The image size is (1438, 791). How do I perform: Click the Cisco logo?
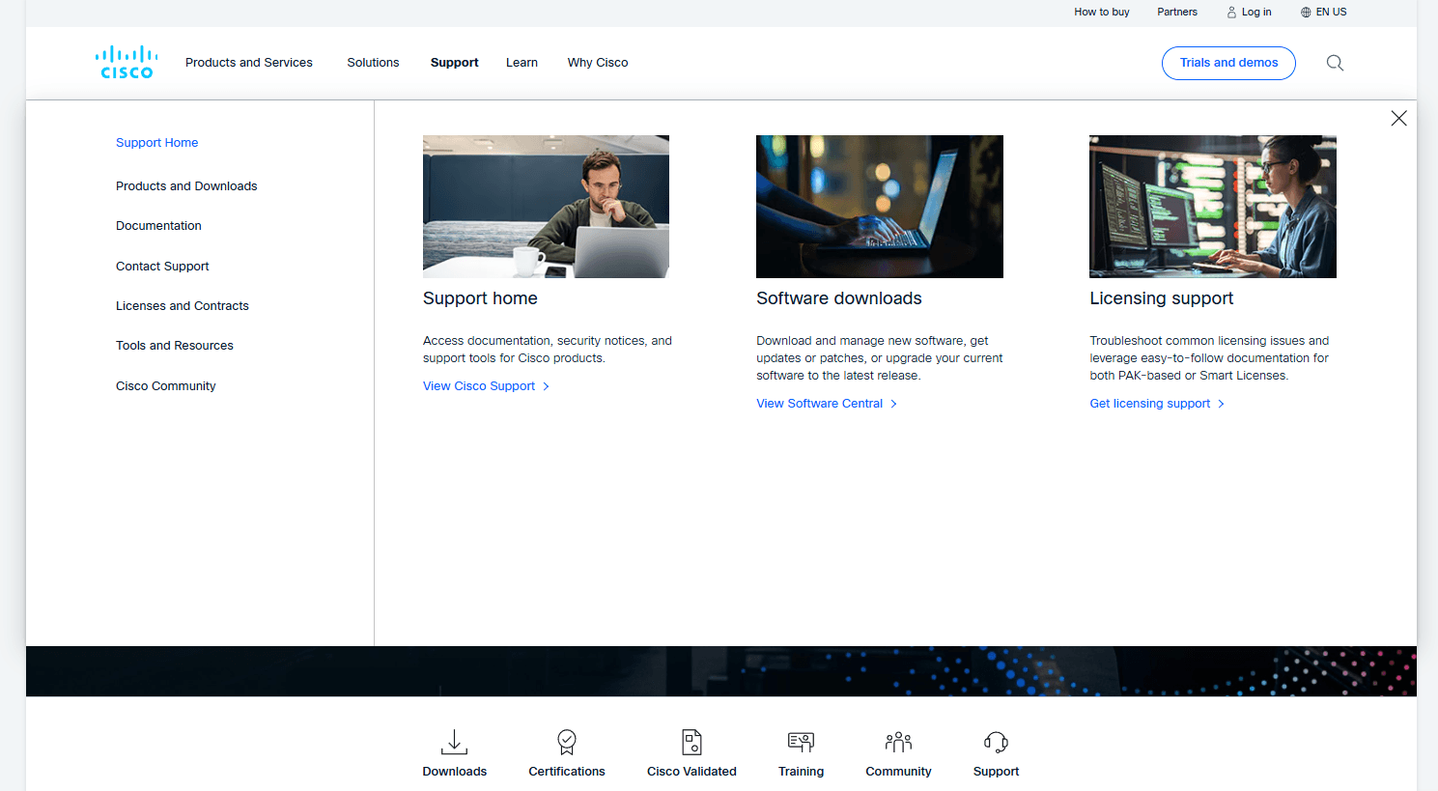127,63
